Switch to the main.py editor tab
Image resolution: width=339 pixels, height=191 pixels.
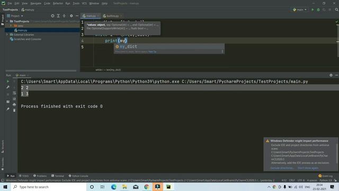pos(91,16)
